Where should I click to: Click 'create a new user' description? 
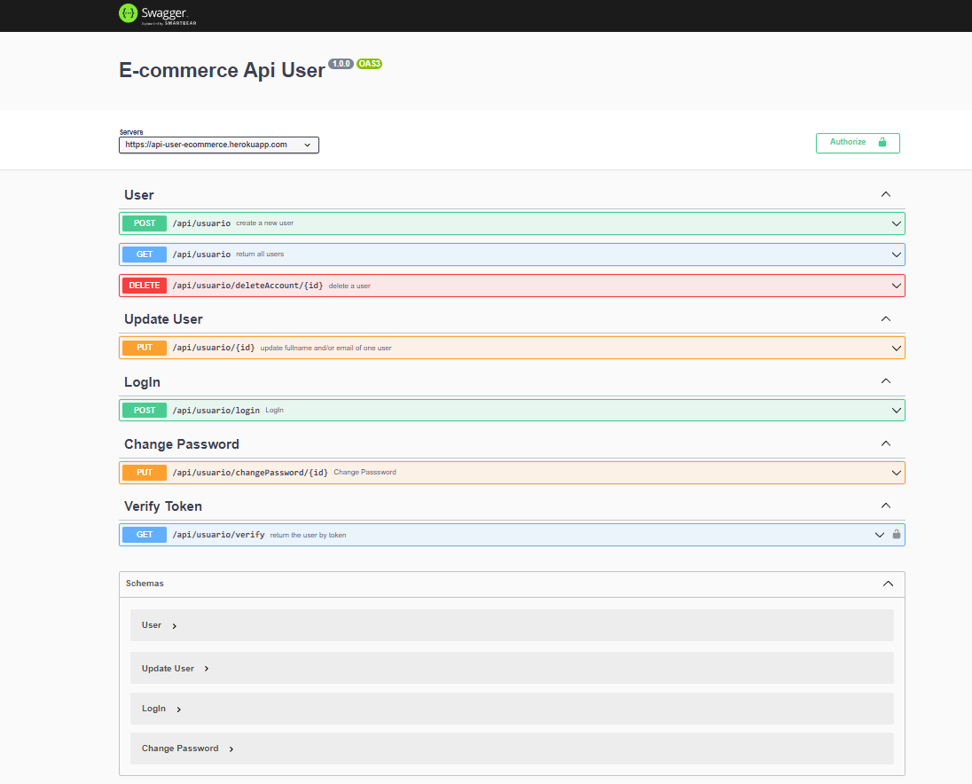264,223
